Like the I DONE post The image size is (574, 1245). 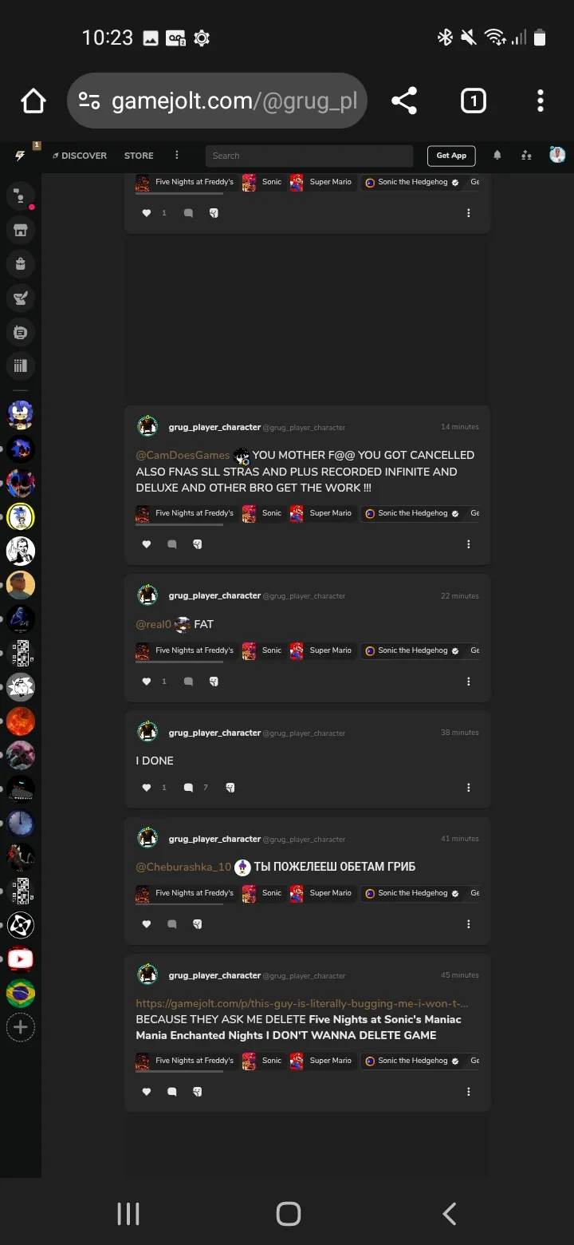tap(147, 787)
